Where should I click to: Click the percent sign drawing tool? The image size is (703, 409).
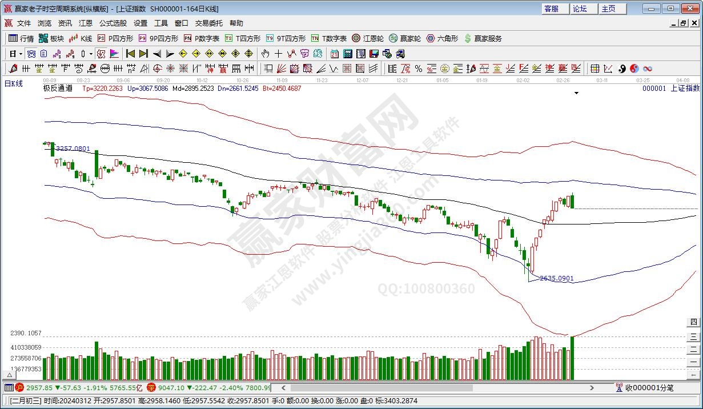[x=419, y=69]
